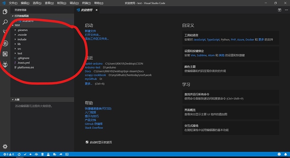Image resolution: width=290 pixels, height=158 pixels.
Task: Open the 调试(D) menu
Action: tap(74, 3)
